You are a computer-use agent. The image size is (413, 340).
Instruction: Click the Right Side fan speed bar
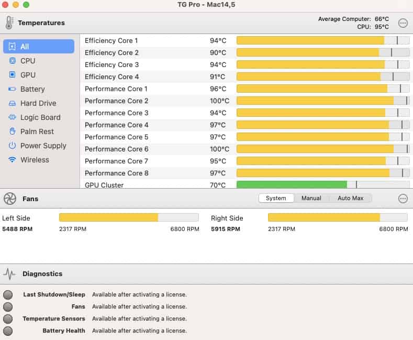[x=338, y=217]
